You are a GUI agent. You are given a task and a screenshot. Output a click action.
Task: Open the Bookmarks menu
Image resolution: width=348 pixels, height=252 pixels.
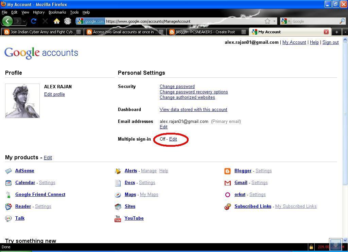(57, 12)
